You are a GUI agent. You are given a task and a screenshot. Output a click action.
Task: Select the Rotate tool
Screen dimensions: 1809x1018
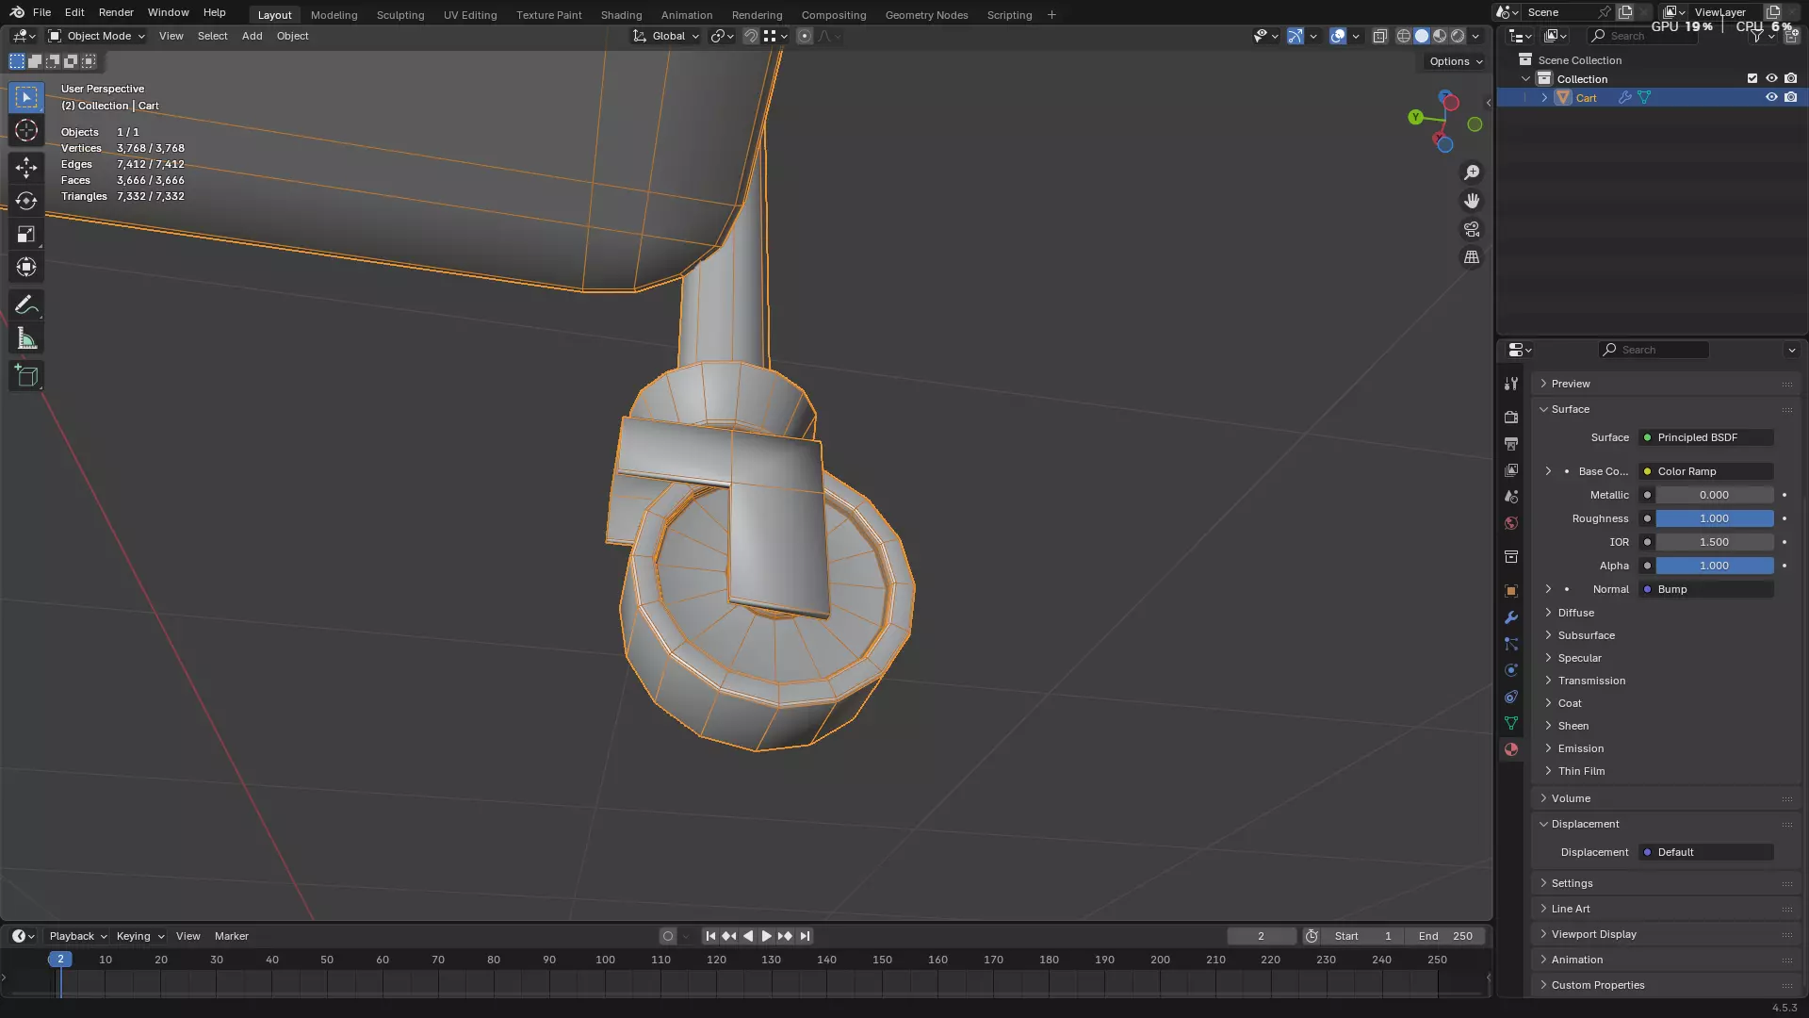[26, 201]
